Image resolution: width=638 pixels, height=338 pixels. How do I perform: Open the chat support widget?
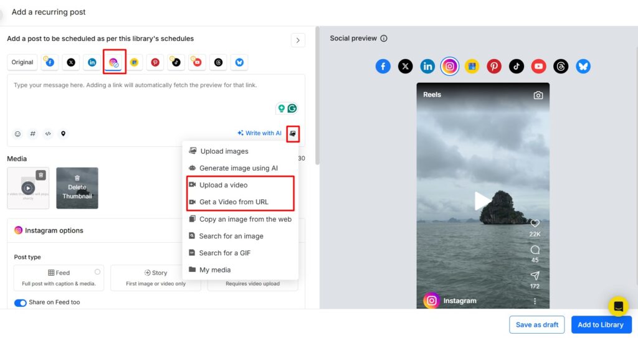pyautogui.click(x=618, y=306)
